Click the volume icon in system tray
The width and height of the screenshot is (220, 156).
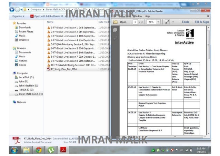(x=182, y=150)
